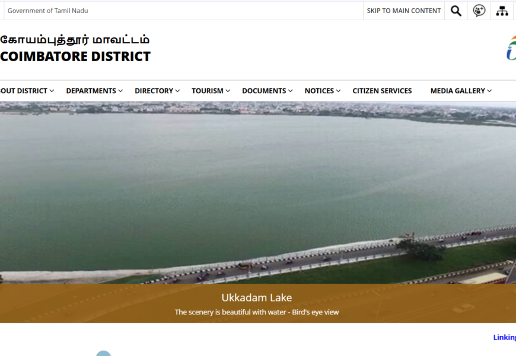This screenshot has height=356, width=516.
Task: Click Government of Tamil Nadu link
Action: click(47, 11)
